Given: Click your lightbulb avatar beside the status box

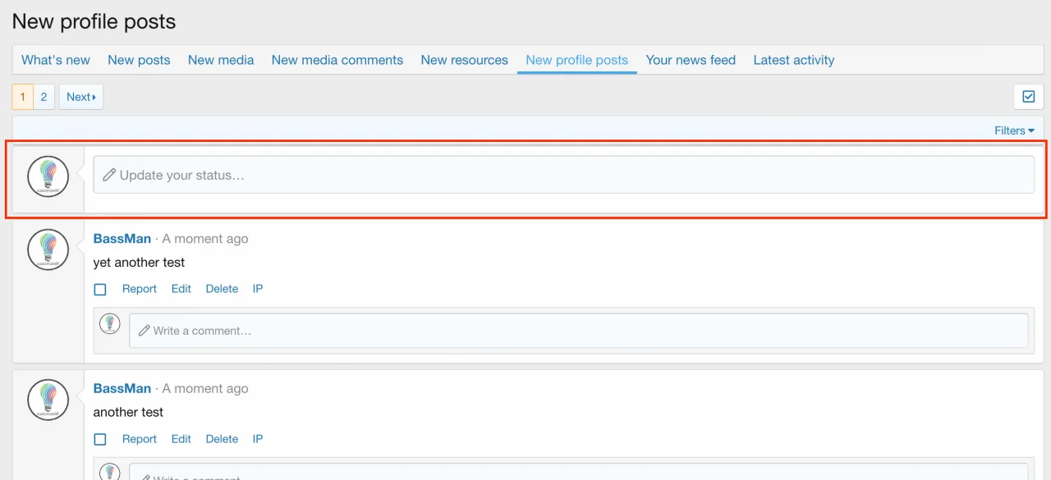Looking at the screenshot, I should [x=47, y=175].
